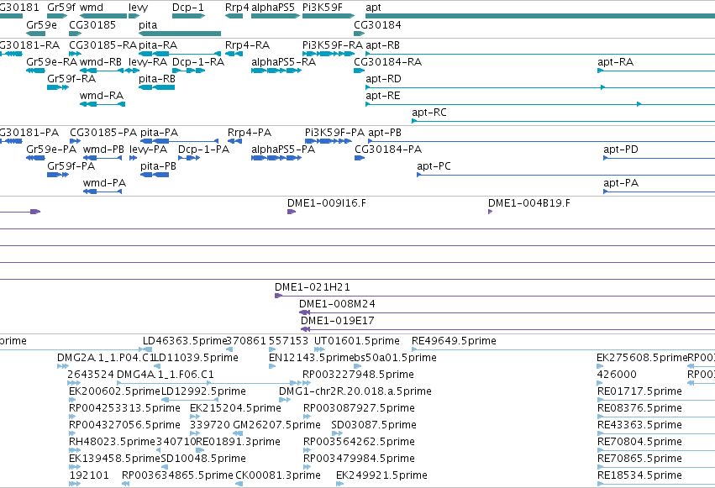Select the Dcp-1 gene arrow glyph
The width and height of the screenshot is (715, 488).
click(189, 16)
